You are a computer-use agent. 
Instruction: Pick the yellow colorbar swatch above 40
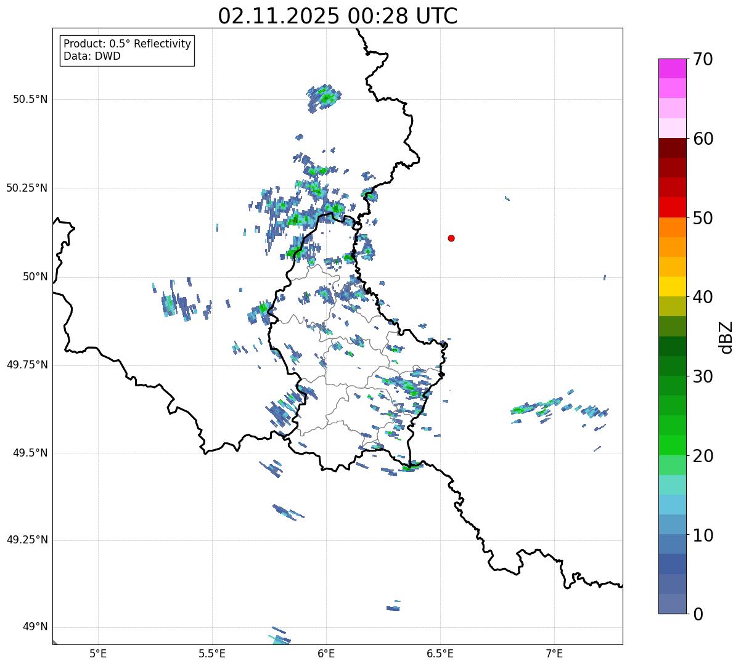pos(672,287)
